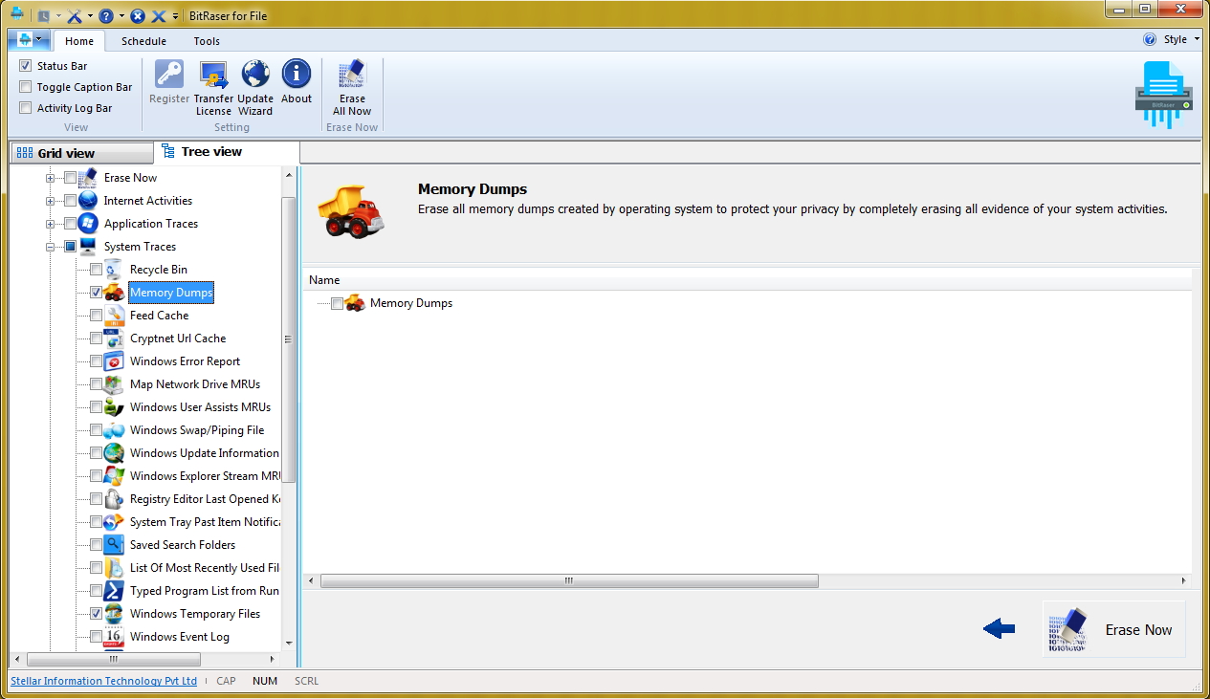Click the Windows Event Log icon

tap(114, 637)
